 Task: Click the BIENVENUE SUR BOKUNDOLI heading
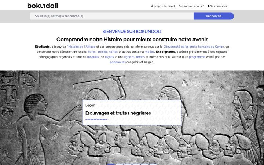point(132,32)
